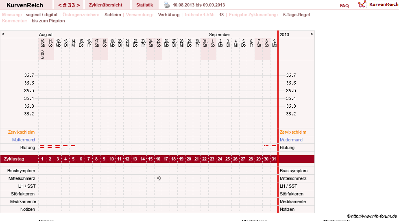399x221 pixels.
Task: Click the left 'Störfaktoren' row label
Action: (x=23, y=194)
